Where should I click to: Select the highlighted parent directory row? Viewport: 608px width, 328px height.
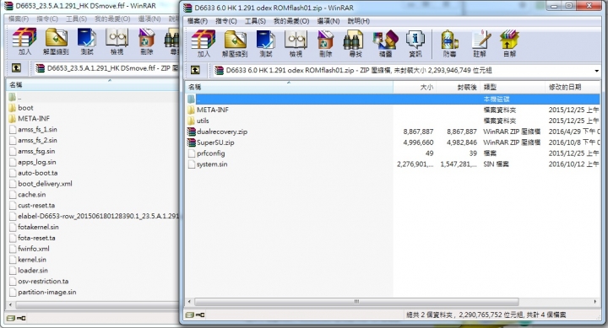click(x=393, y=99)
